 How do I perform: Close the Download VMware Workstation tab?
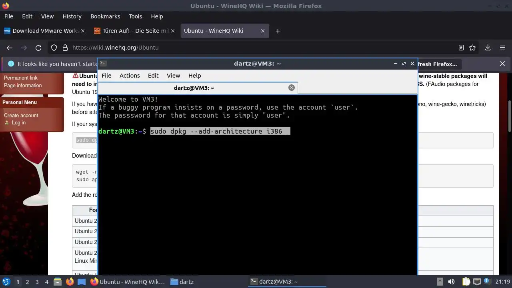coord(83,31)
